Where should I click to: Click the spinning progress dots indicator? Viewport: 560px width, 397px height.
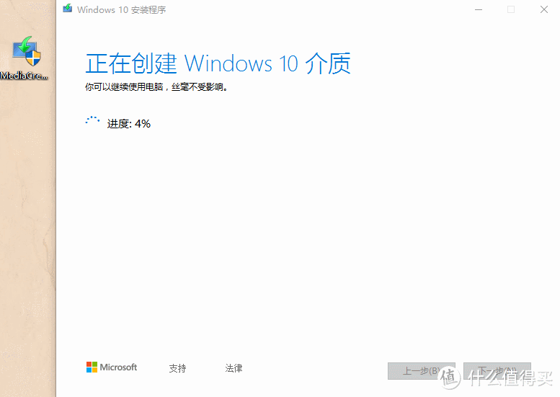click(x=92, y=120)
